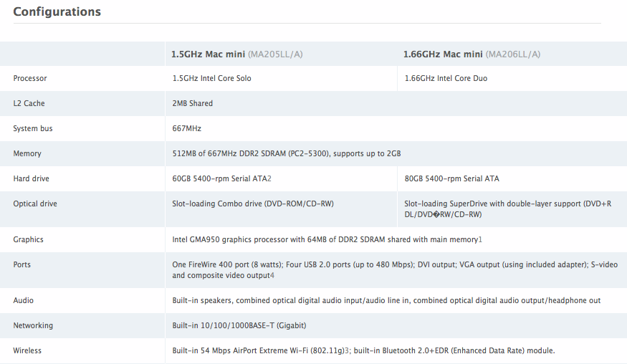
Task: Click the Optical drive row label
Action: (35, 203)
